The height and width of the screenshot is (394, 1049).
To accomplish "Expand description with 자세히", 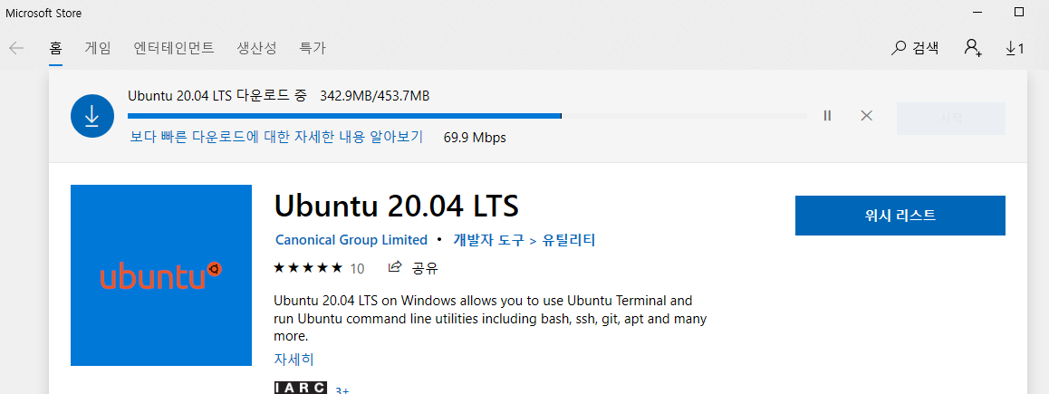I will (x=294, y=360).
